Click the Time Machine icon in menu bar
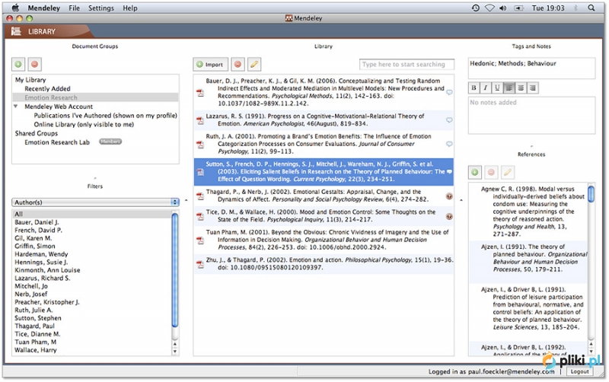This screenshot has width=609, height=382. point(475,8)
